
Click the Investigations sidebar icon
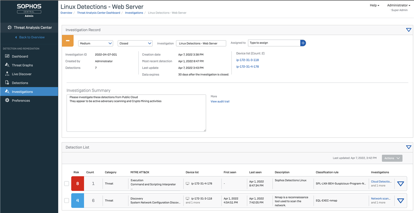7,92
